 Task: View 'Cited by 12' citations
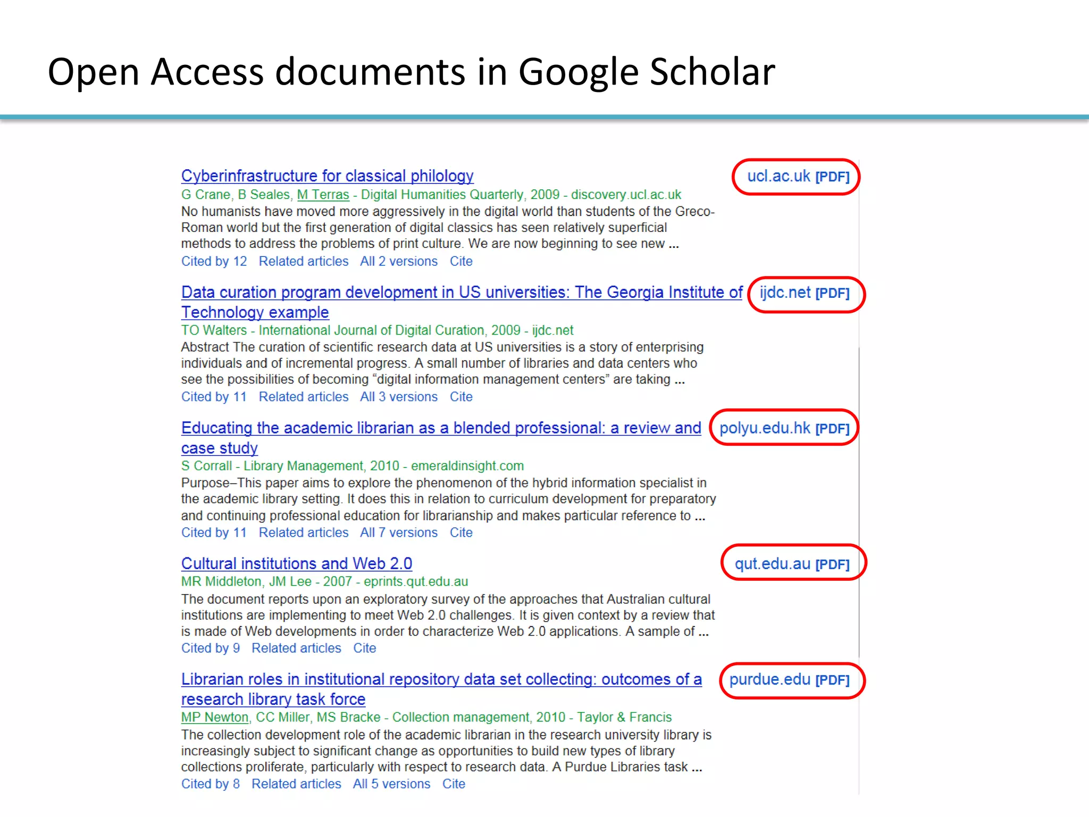[214, 261]
